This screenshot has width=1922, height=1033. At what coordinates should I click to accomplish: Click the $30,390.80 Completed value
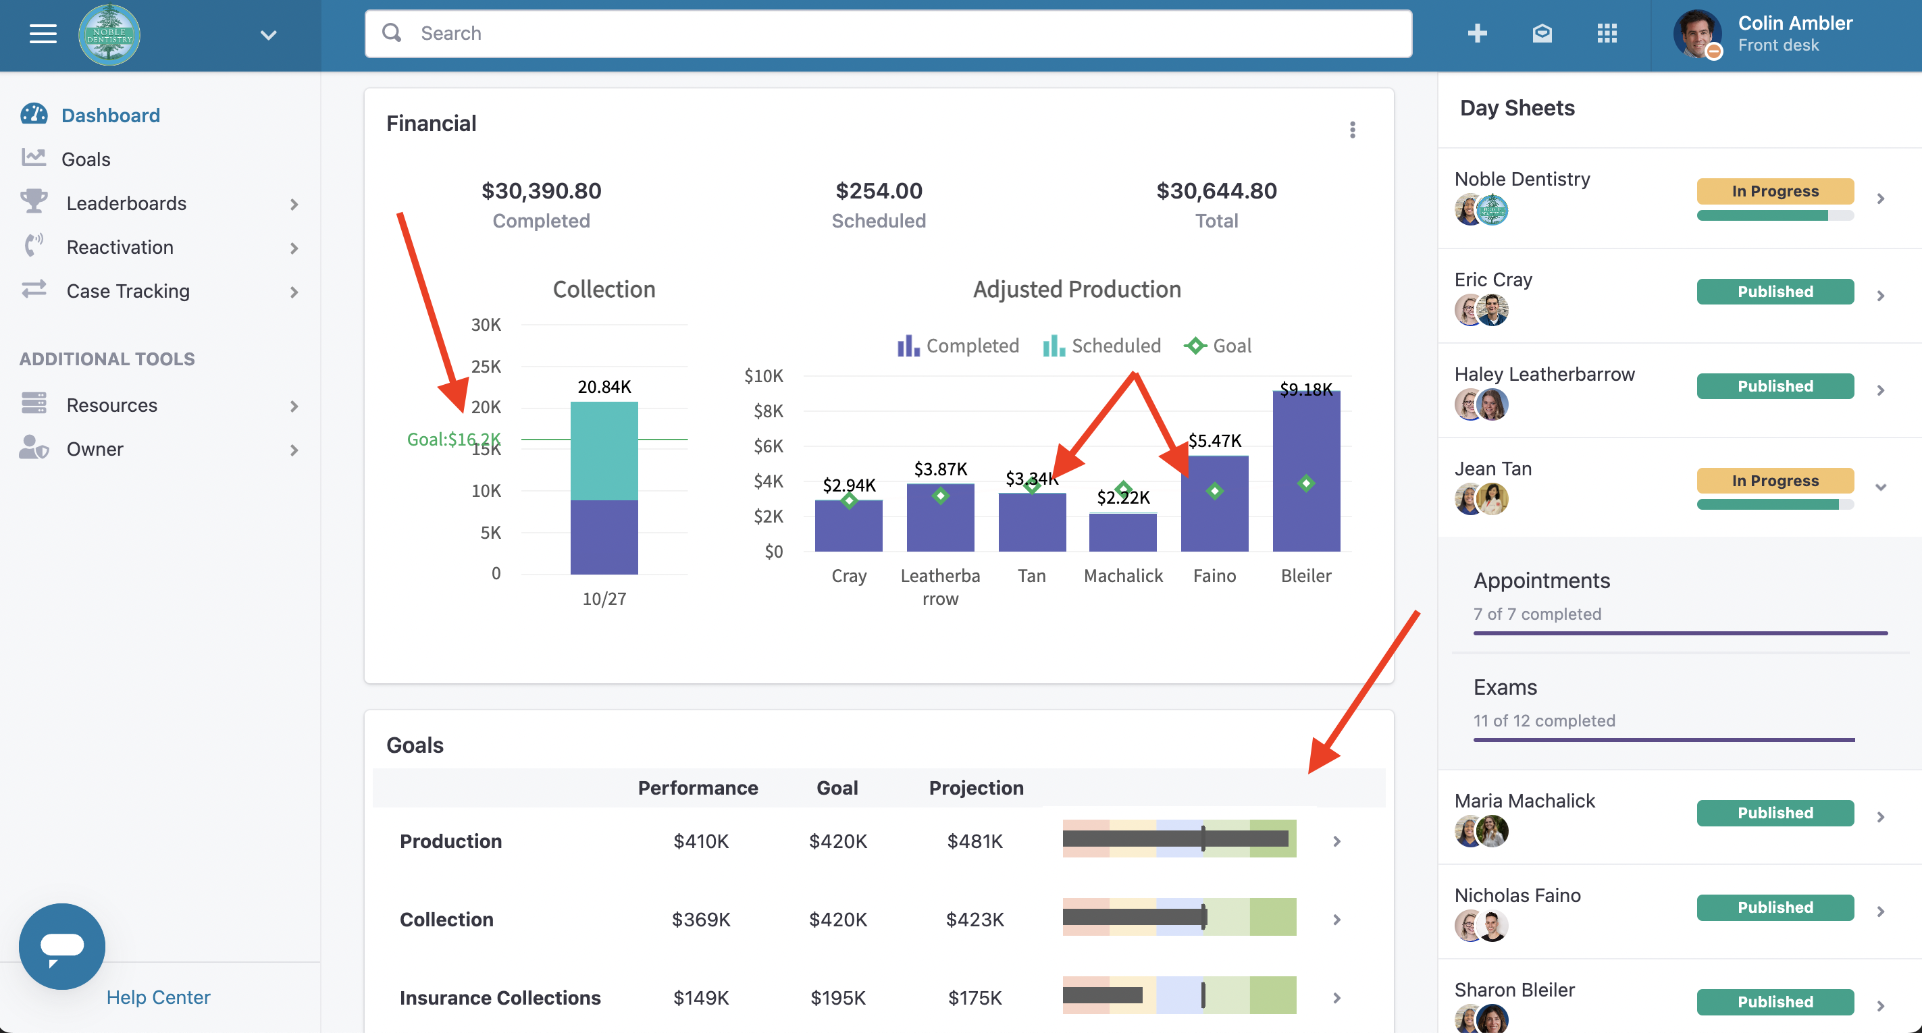(541, 191)
